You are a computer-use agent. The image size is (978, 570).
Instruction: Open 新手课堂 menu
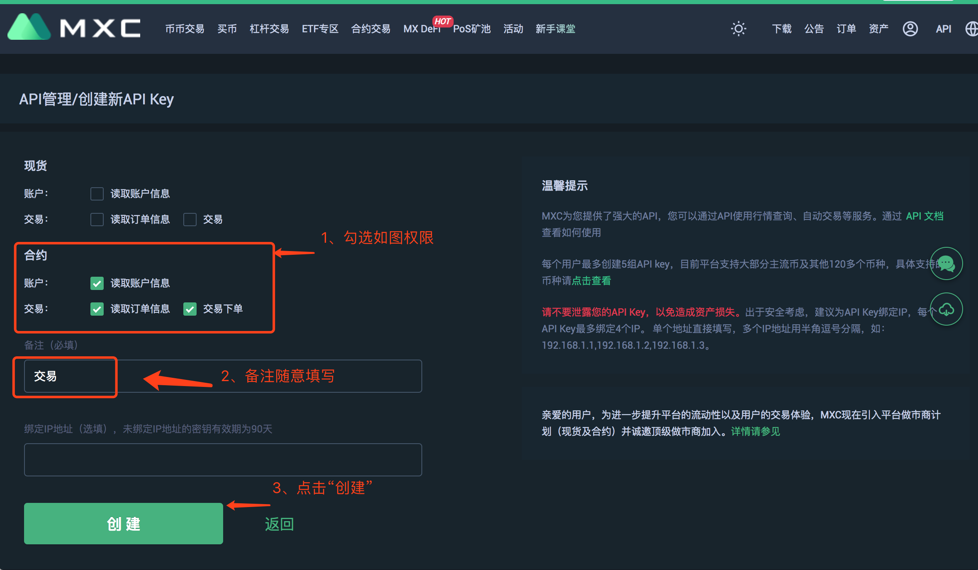click(555, 29)
